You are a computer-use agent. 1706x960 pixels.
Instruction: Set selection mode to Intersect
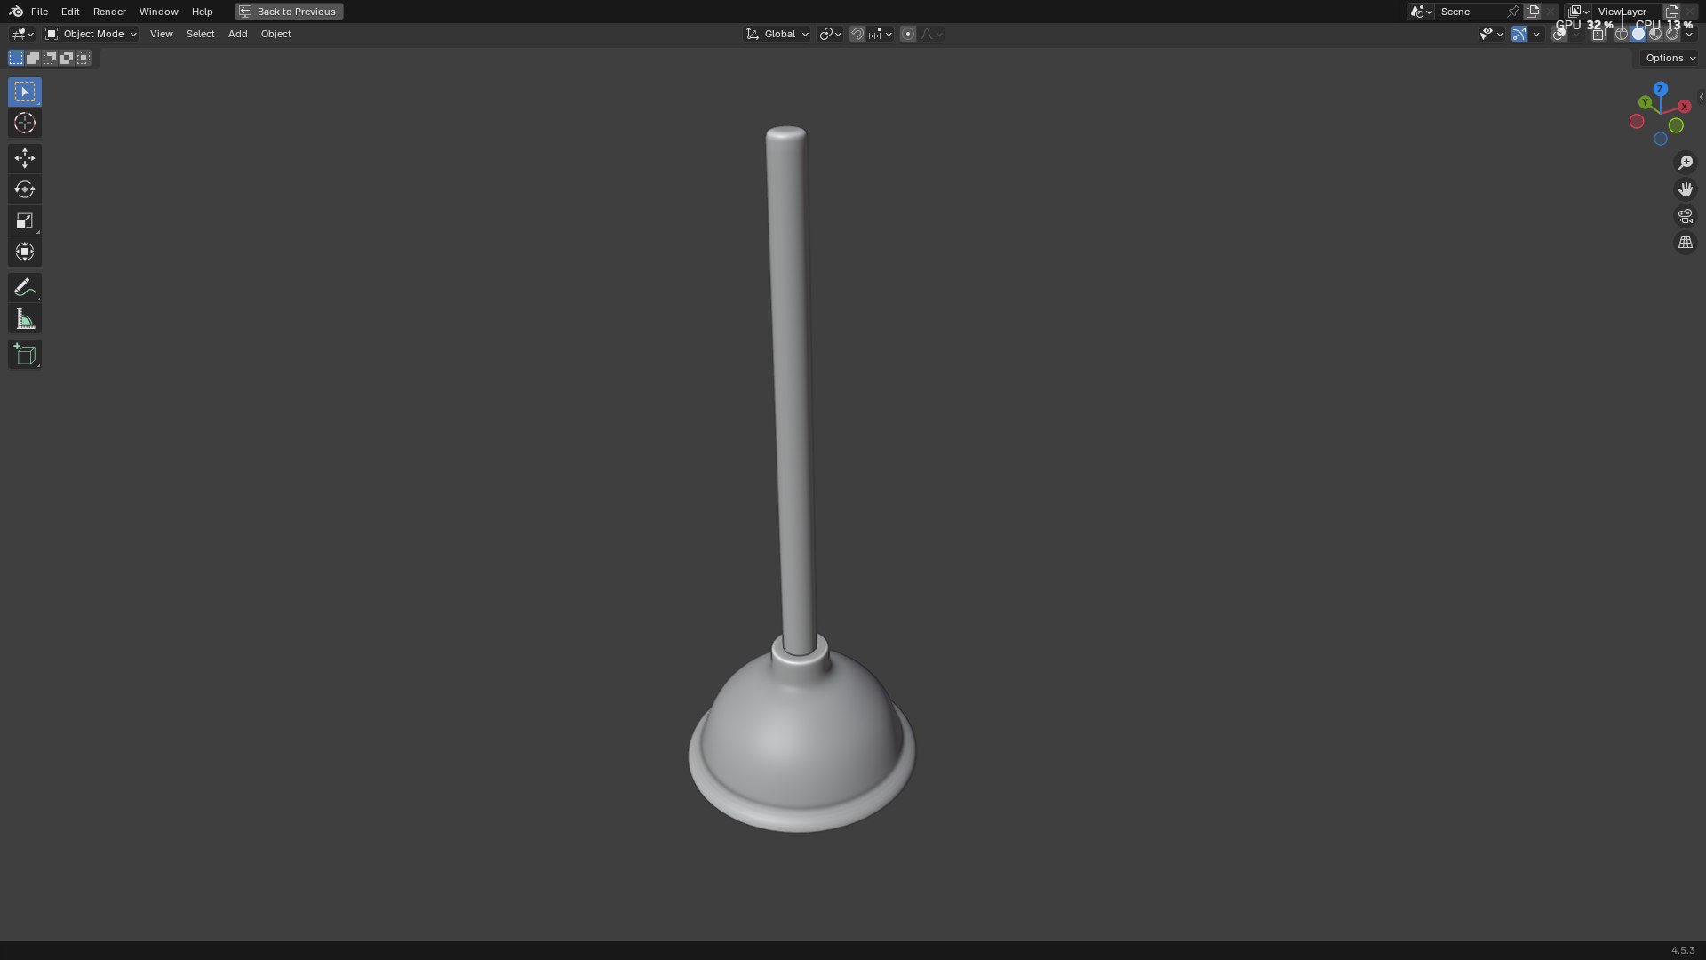click(x=84, y=58)
